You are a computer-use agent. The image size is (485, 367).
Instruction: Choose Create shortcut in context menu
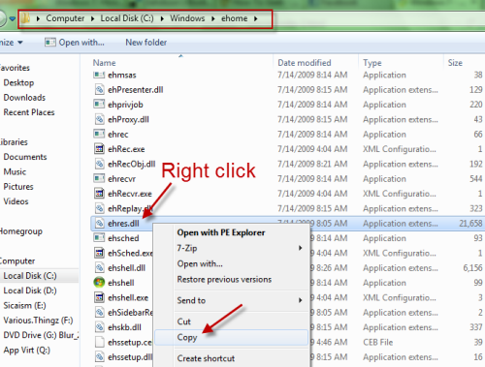click(x=206, y=358)
